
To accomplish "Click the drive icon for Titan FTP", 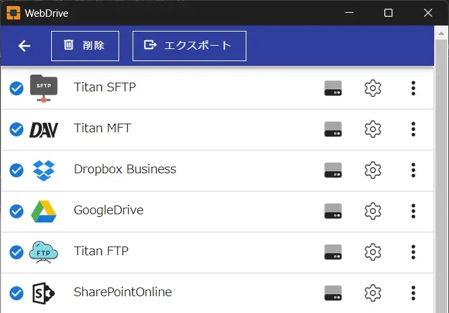I will [333, 252].
